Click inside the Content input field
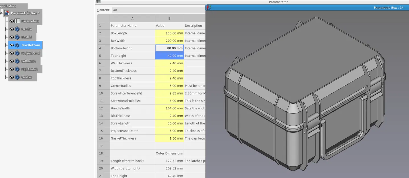Screen dimensions: 409x178 [x=142, y=10]
